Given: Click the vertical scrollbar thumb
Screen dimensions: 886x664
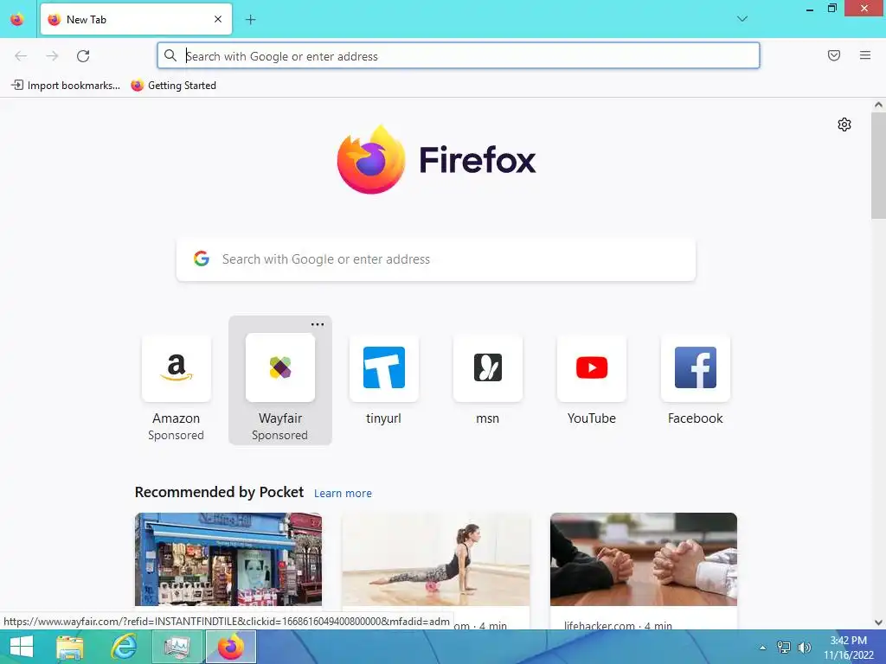Looking at the screenshot, I should pos(878,165).
